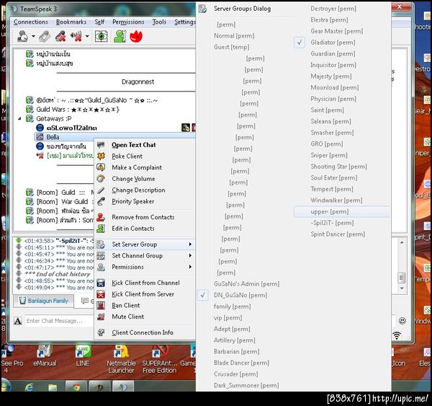Viewport: 432px width, 406px height.
Task: Open dropdown arrow next to Connect icon
Action: click(33, 36)
